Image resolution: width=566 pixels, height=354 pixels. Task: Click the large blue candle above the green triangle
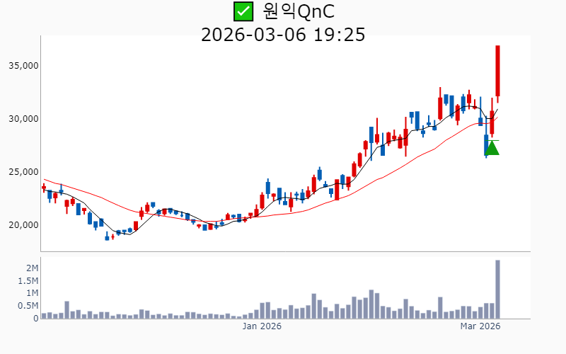486,145
